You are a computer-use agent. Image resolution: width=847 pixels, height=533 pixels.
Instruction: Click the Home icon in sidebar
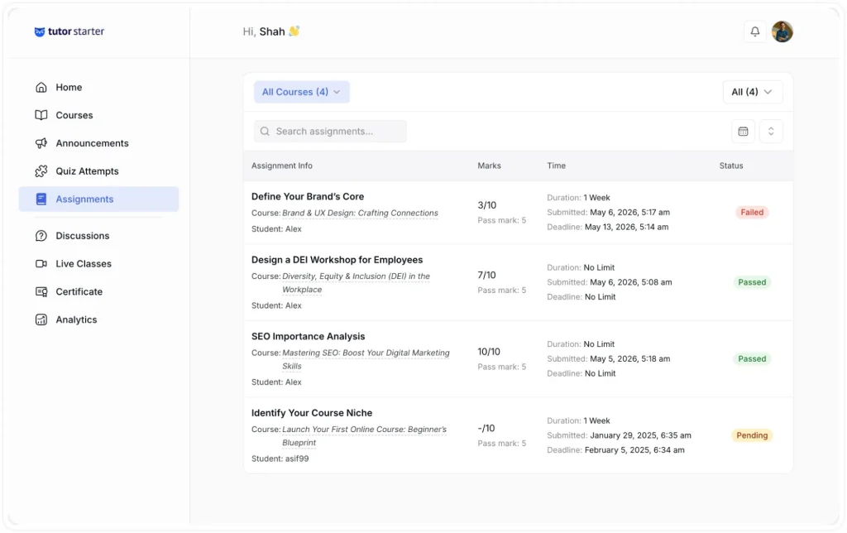click(x=41, y=87)
